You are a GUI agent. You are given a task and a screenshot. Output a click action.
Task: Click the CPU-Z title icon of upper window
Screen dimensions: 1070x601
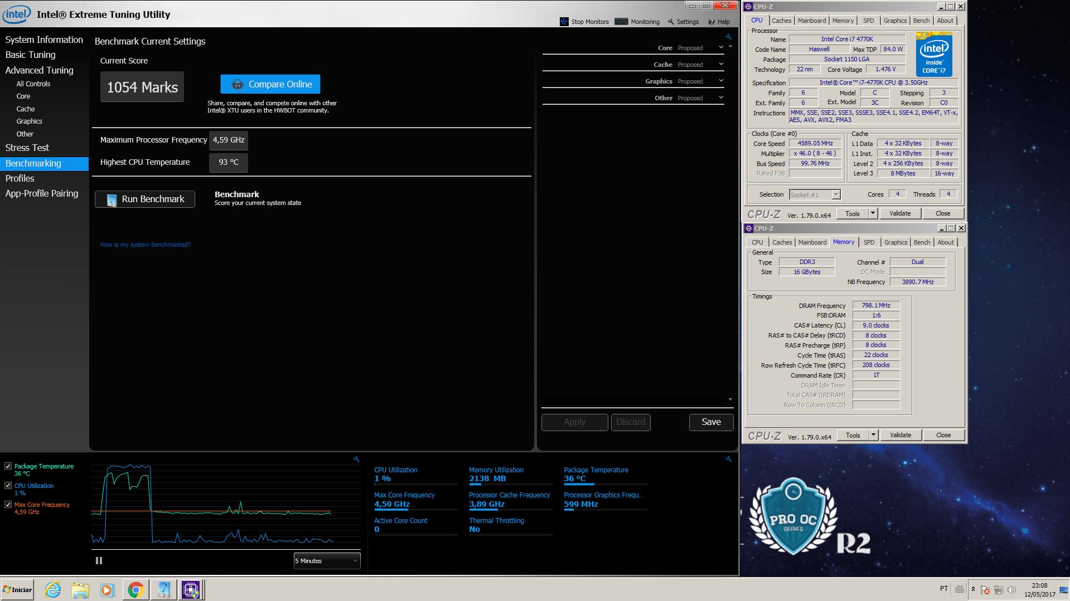748,7
